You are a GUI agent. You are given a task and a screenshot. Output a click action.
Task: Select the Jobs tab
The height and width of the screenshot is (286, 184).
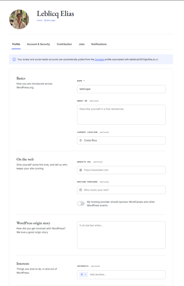82,44
